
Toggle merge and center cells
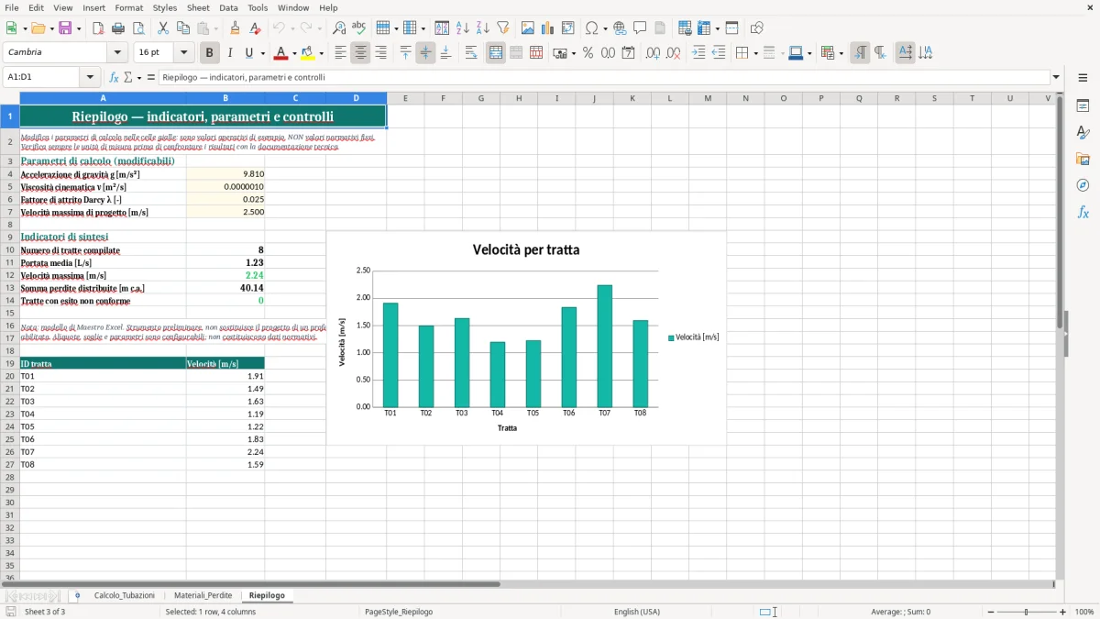[x=496, y=53]
